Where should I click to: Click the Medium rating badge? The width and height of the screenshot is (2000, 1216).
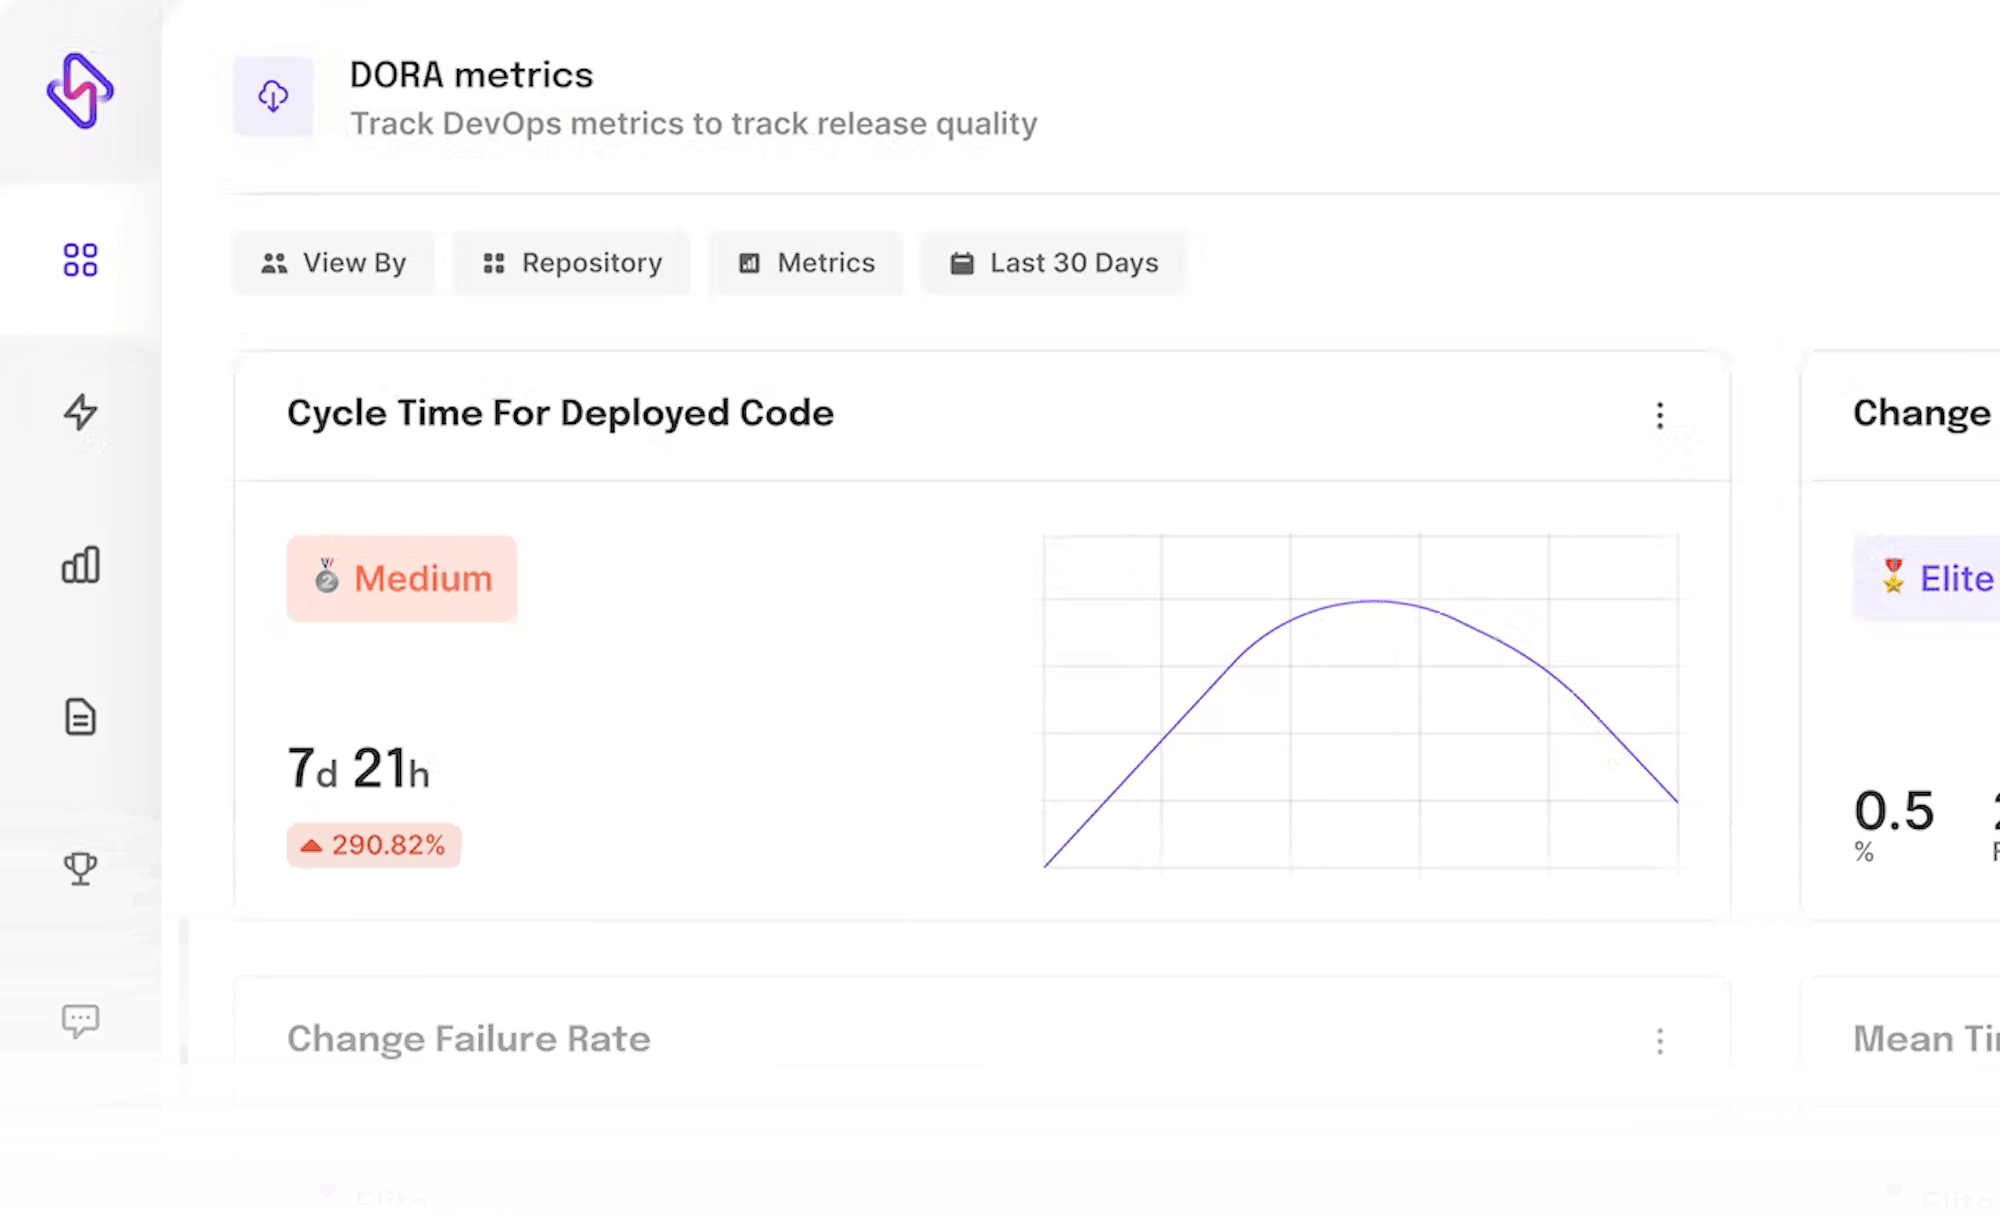[x=402, y=579]
